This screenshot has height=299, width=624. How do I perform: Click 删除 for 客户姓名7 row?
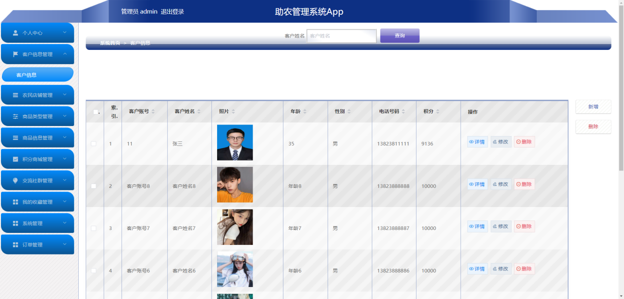tap(524, 226)
